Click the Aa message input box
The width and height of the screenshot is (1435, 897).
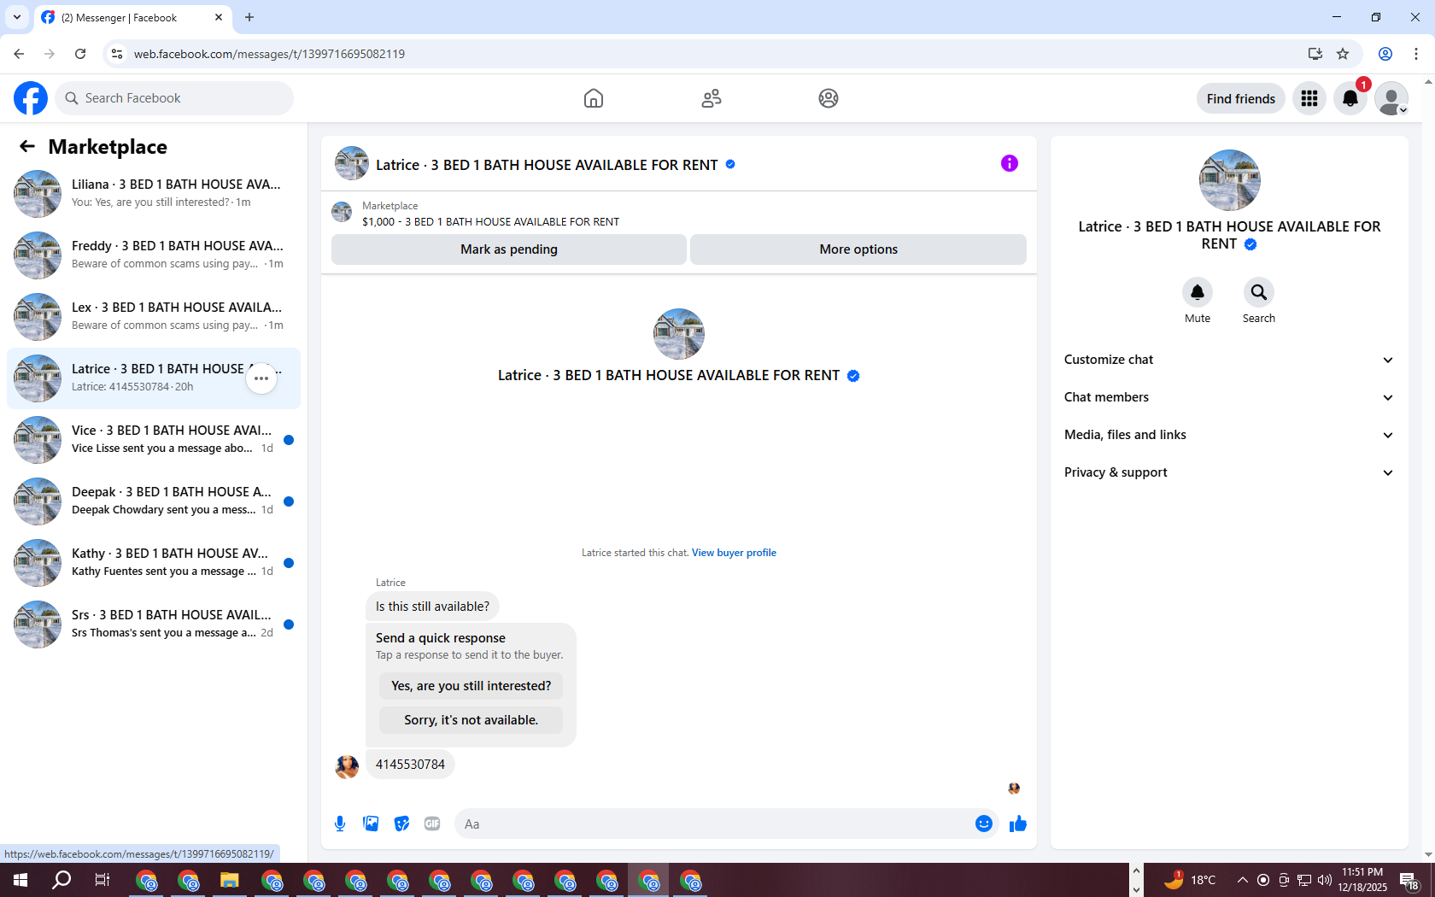click(x=712, y=824)
